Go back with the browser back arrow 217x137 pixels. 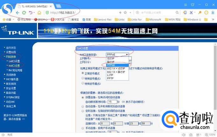pos(17,13)
